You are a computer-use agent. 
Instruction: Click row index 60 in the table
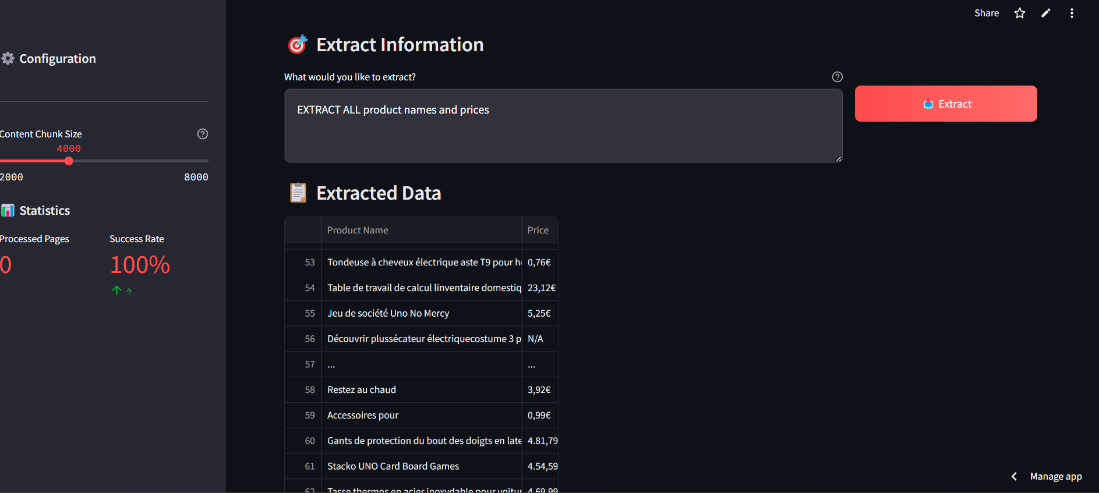303,441
